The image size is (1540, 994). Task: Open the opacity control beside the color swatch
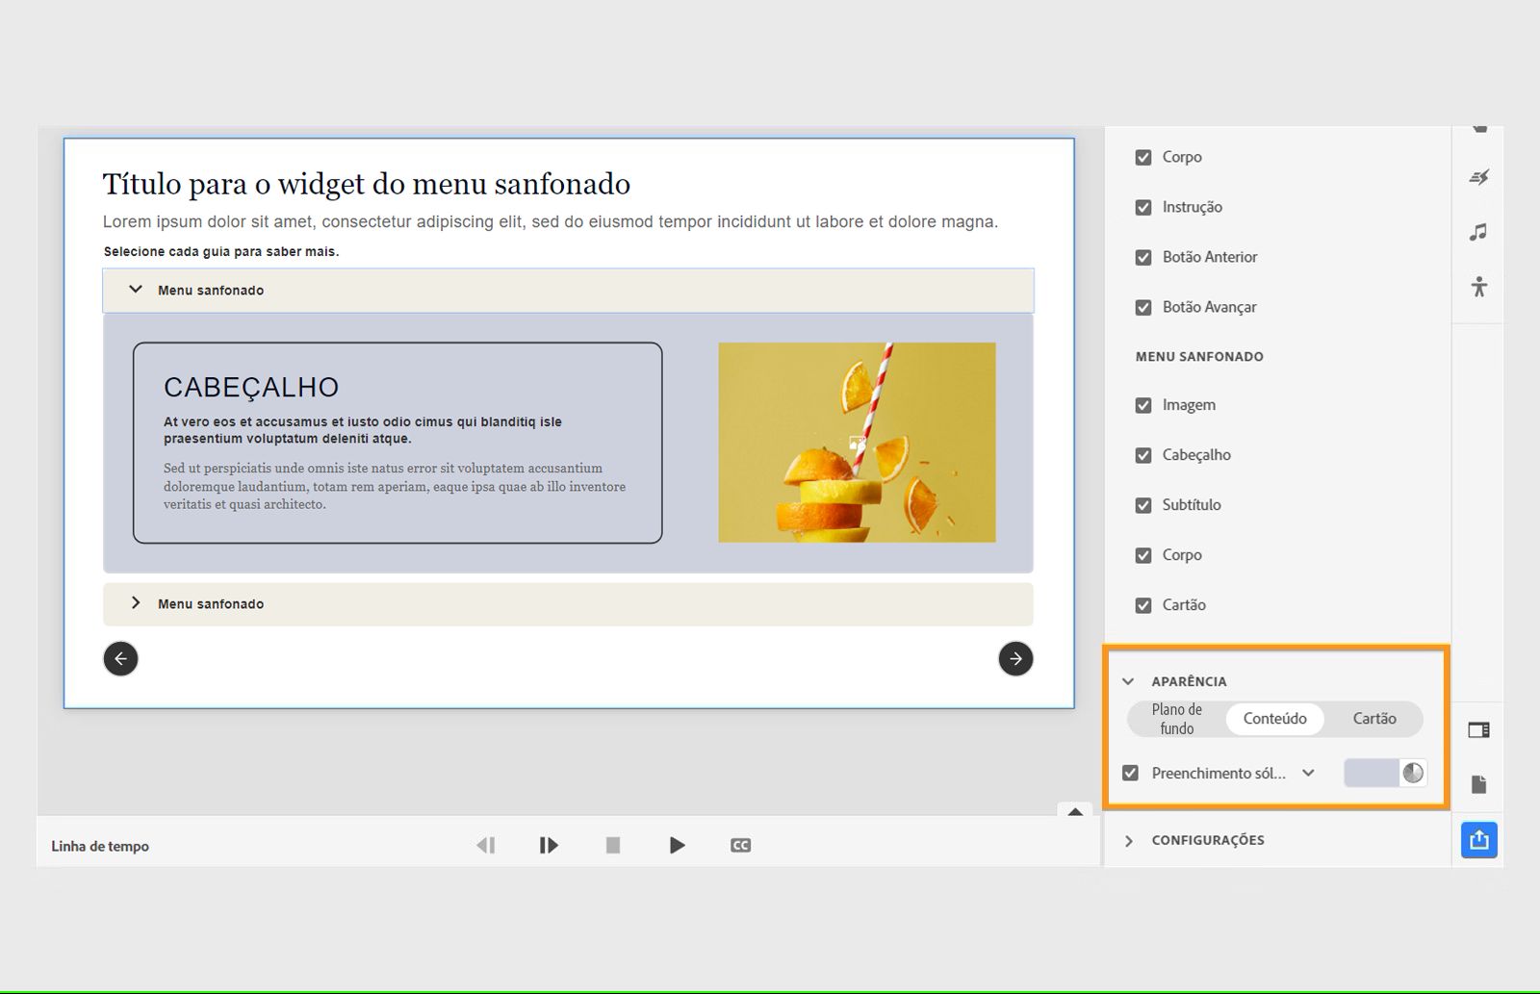(x=1413, y=773)
